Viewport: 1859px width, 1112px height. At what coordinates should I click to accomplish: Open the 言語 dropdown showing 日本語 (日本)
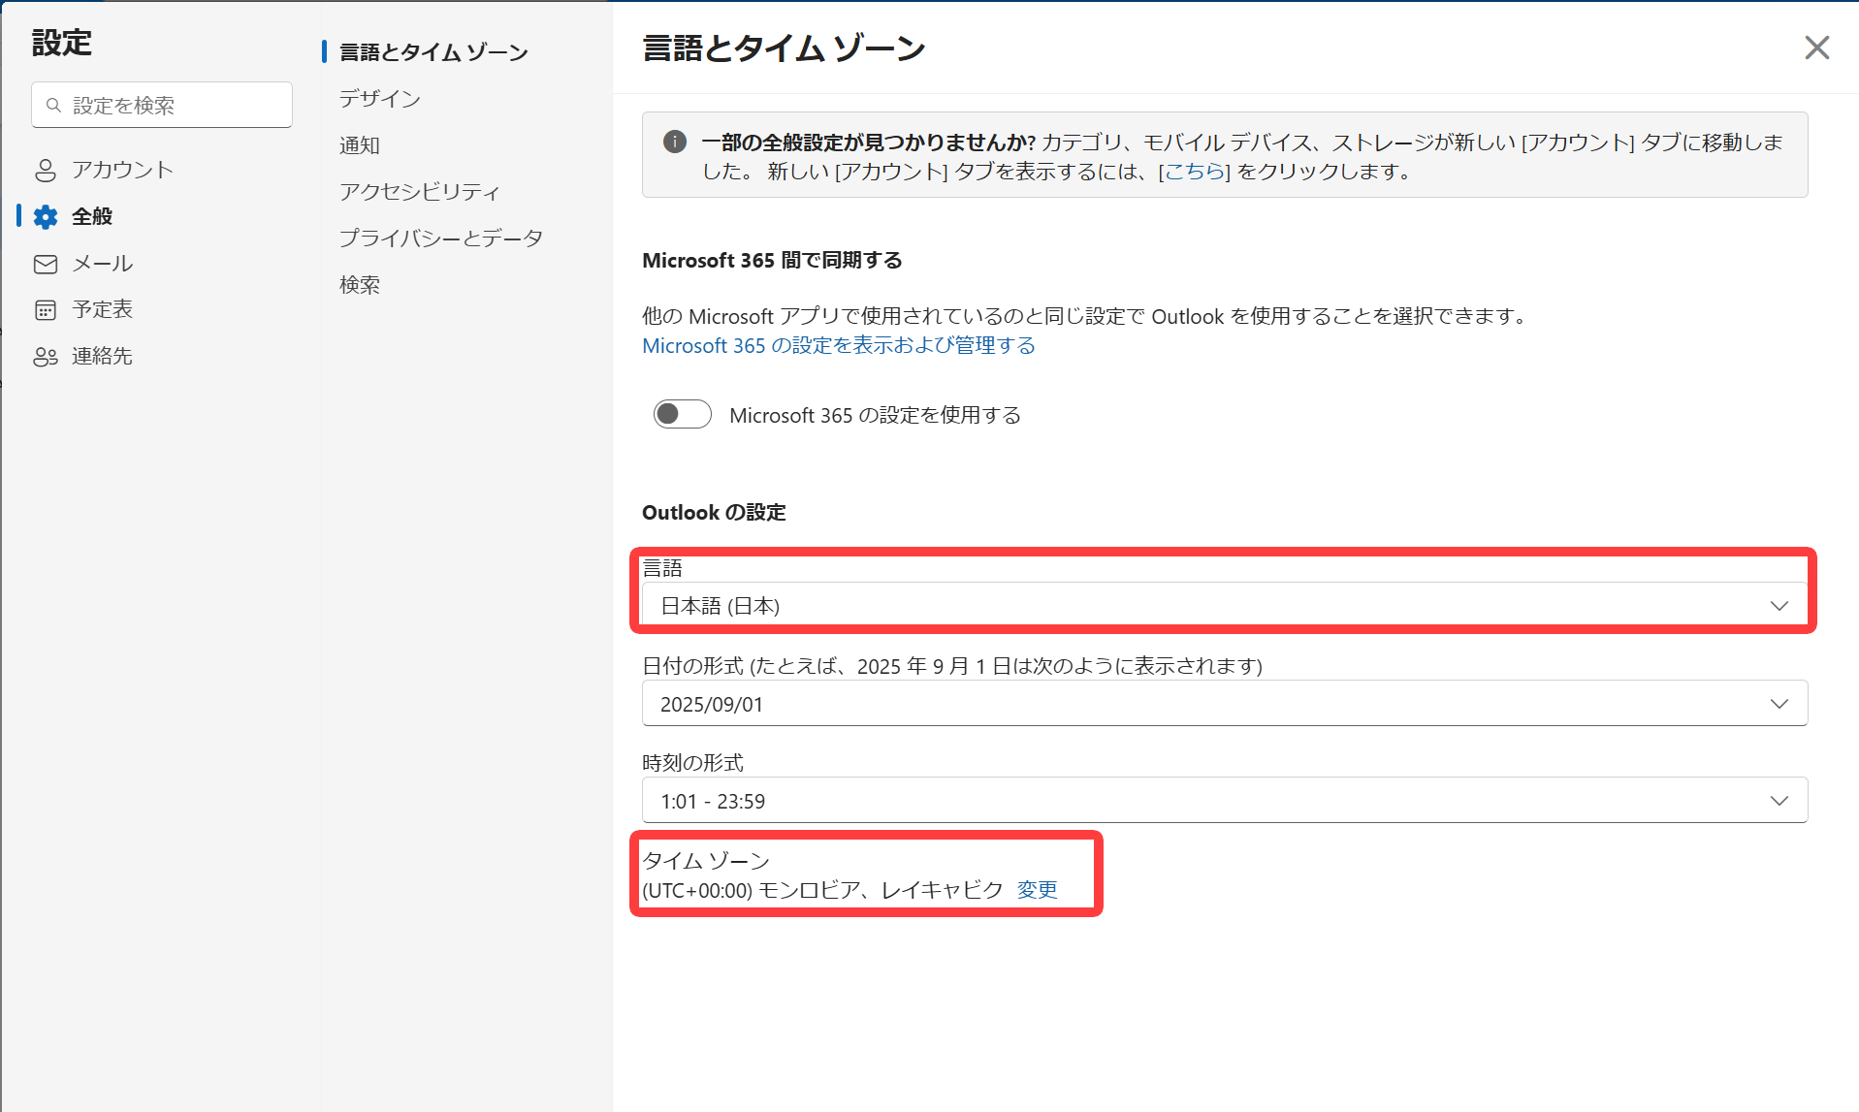[1225, 605]
